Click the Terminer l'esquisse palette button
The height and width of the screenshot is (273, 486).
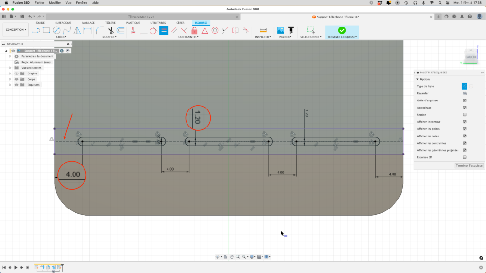[469, 165]
